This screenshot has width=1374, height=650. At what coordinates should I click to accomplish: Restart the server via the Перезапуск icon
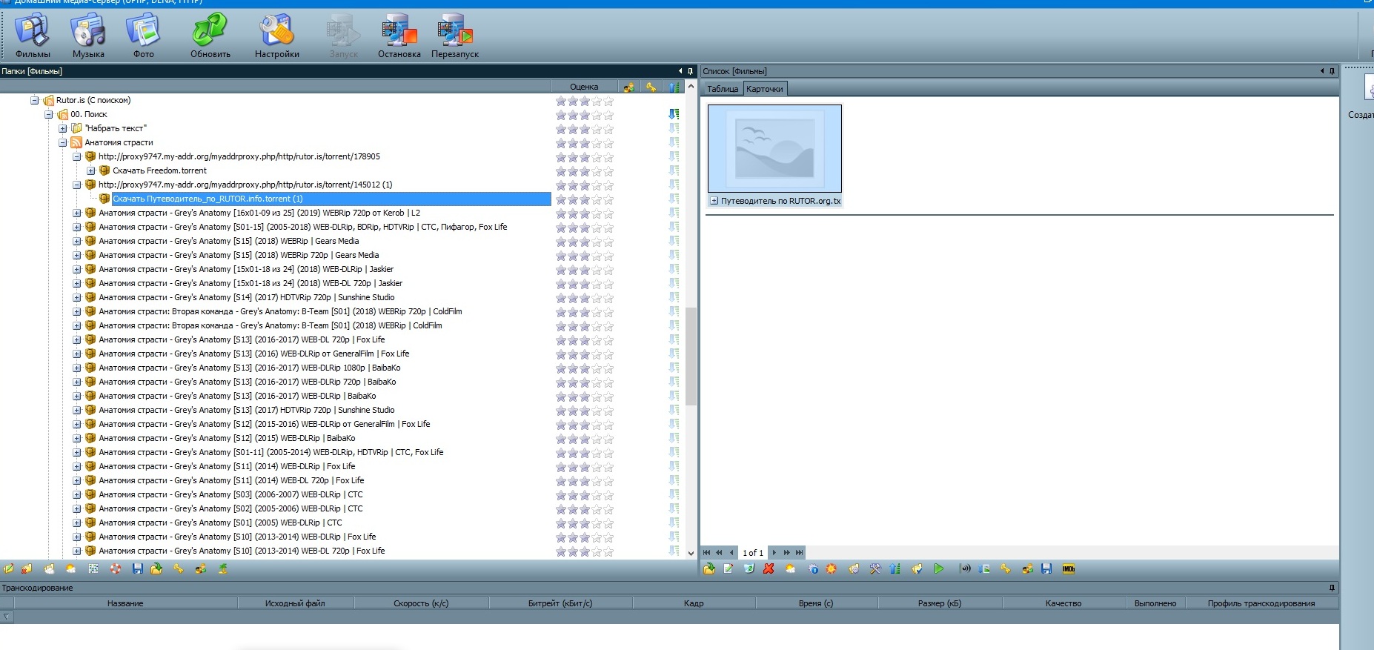pyautogui.click(x=454, y=35)
